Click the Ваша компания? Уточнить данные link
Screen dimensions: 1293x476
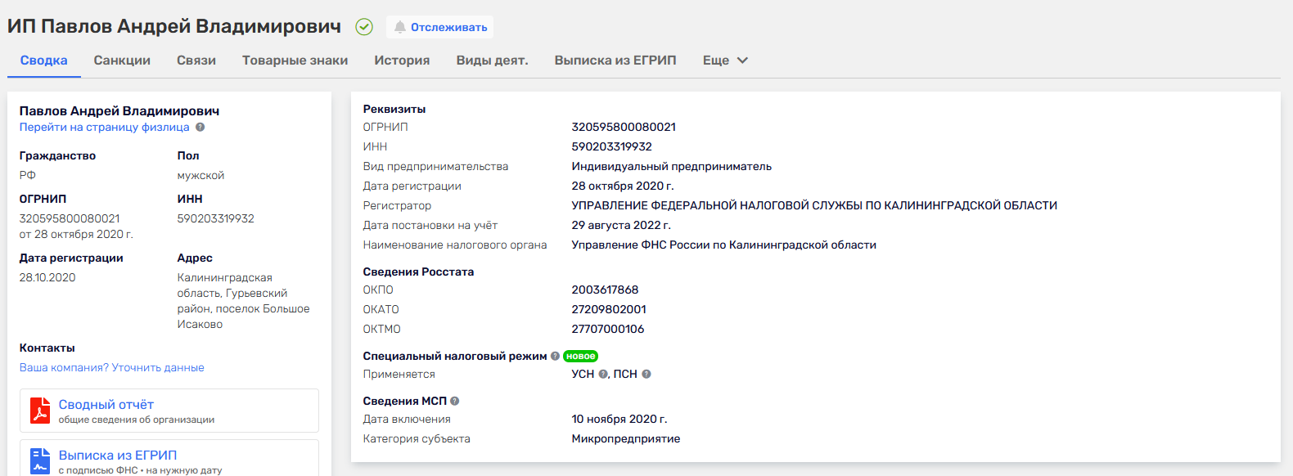(x=112, y=368)
